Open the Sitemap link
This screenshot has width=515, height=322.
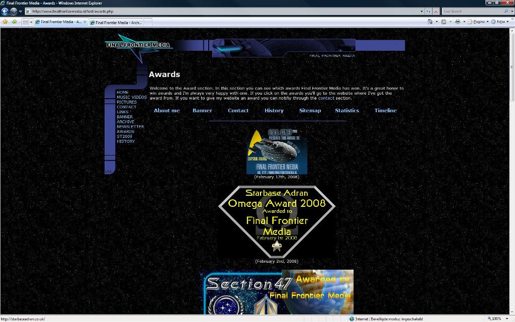tap(310, 110)
